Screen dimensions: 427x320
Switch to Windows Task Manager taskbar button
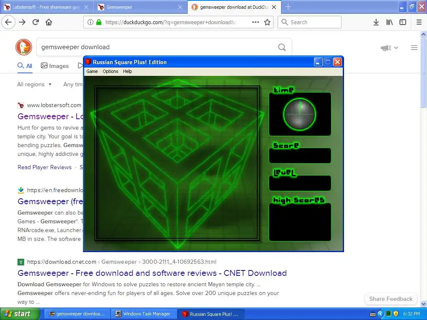(144, 314)
